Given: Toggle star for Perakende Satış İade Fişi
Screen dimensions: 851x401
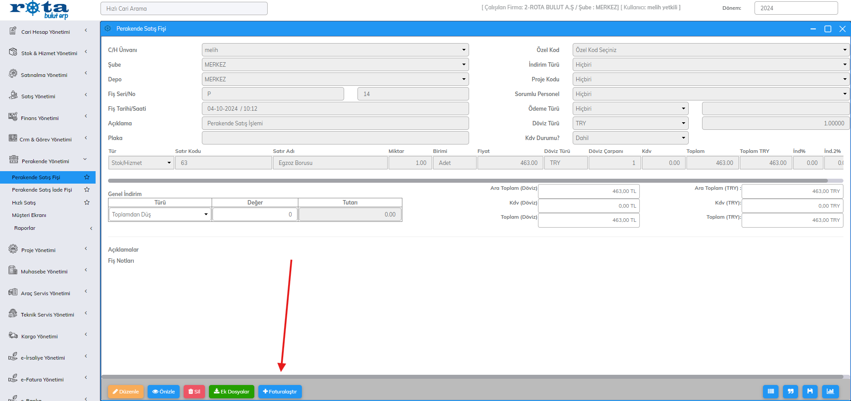Looking at the screenshot, I should coord(87,189).
